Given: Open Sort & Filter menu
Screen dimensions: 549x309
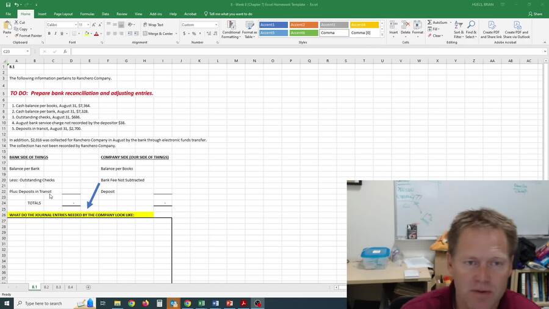Looking at the screenshot, I should click(459, 29).
